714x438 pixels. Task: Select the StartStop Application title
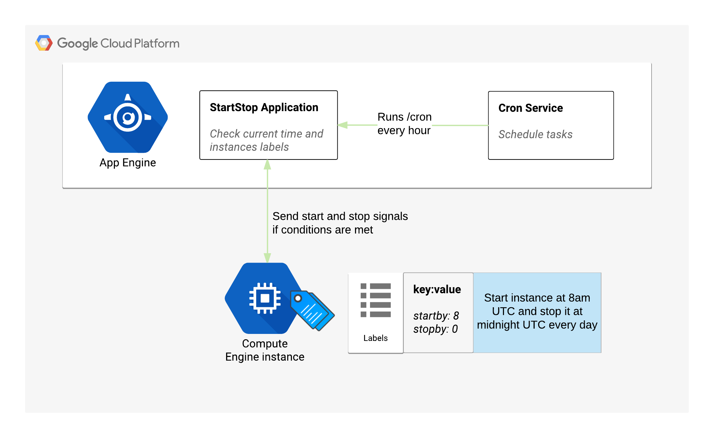pyautogui.click(x=264, y=107)
